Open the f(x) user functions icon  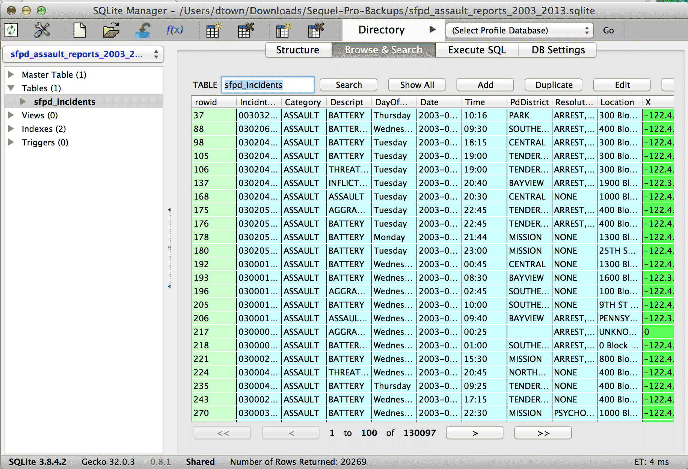click(174, 30)
